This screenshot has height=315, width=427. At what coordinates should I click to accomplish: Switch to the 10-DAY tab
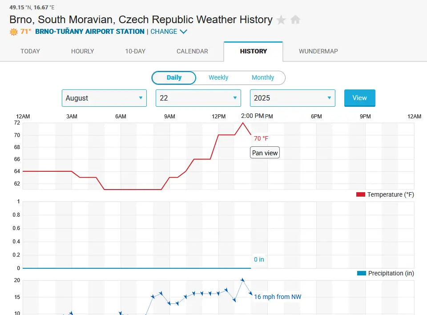[135, 51]
